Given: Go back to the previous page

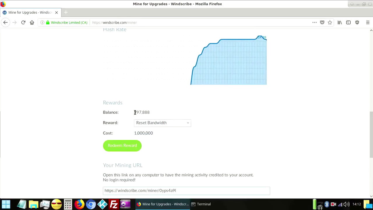Looking at the screenshot, I should 6,22.
